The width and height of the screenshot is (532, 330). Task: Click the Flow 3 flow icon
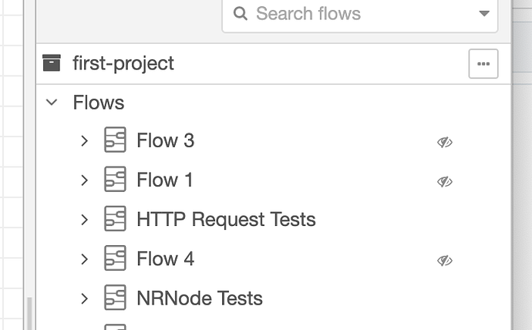(115, 140)
